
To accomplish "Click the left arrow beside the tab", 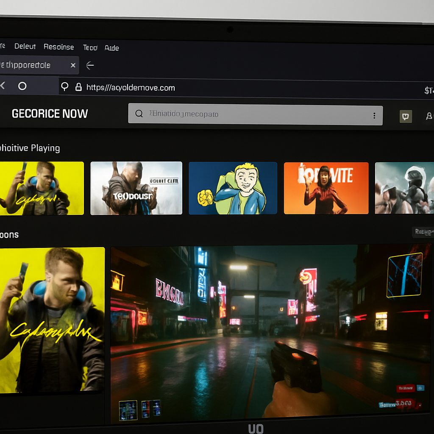I will pyautogui.click(x=90, y=65).
